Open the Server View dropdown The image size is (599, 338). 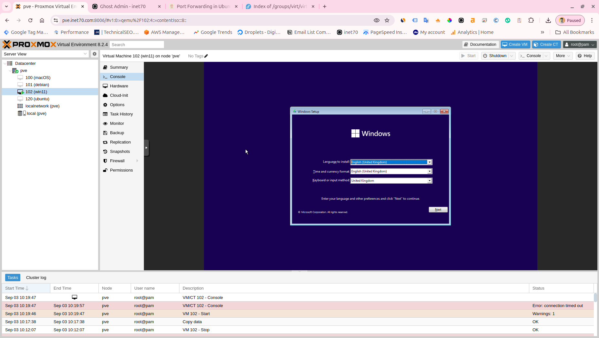click(85, 54)
